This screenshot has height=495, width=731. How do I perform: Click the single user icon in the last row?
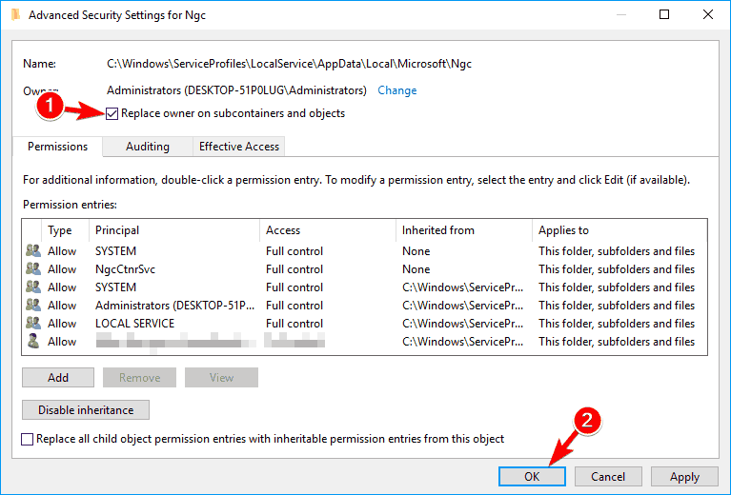(x=33, y=342)
